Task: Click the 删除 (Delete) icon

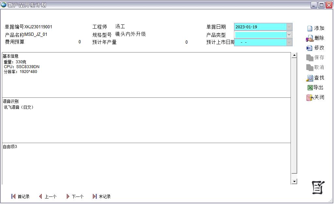Action: click(x=310, y=38)
